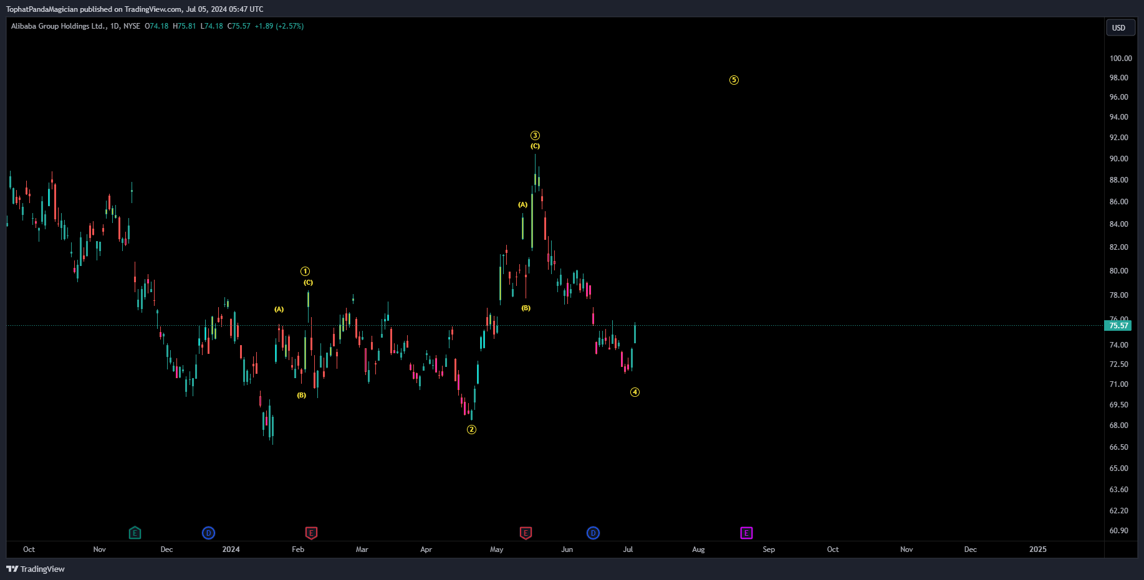Click the Apr label on time axis
The height and width of the screenshot is (580, 1144).
(x=426, y=549)
